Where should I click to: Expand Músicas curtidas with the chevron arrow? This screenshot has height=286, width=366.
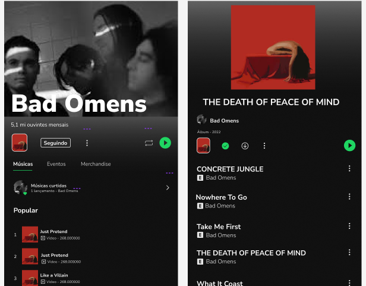tap(168, 188)
